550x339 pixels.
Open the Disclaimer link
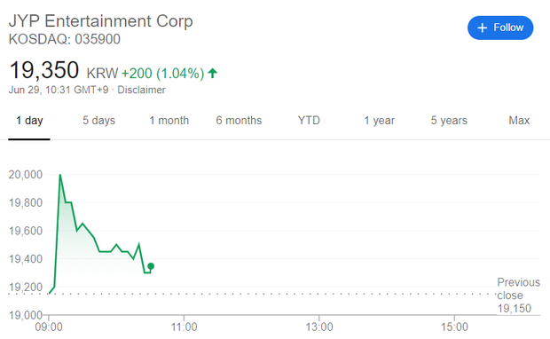coord(141,90)
